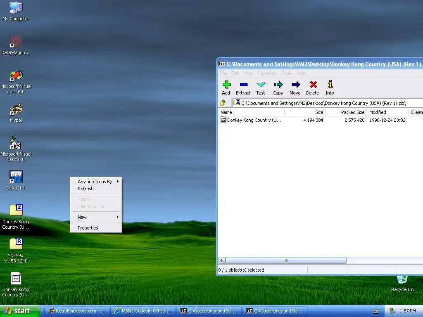Launch Microsoft Visual Basic 6.0 shortcut
The image size is (423, 317).
pyautogui.click(x=16, y=149)
